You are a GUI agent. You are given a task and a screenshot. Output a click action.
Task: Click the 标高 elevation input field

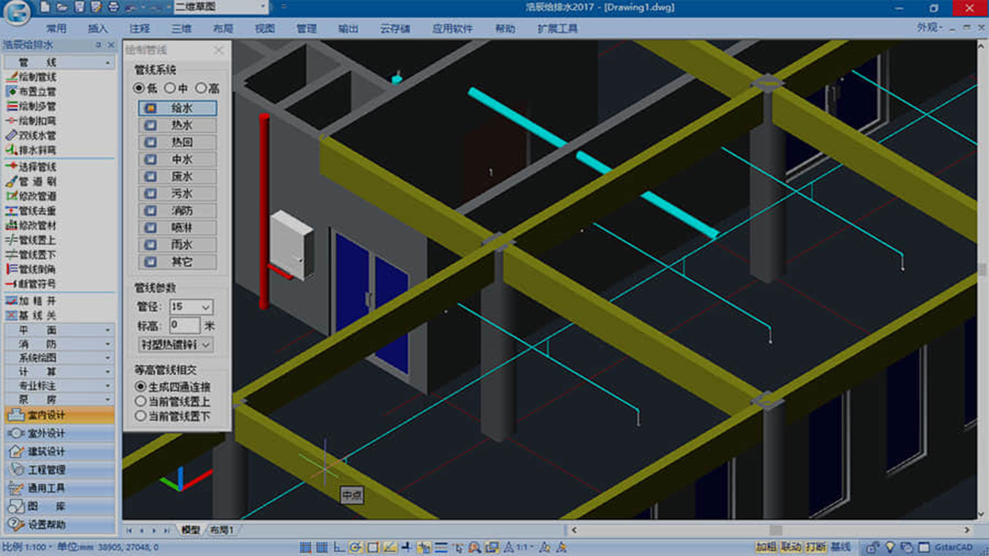coord(185,326)
